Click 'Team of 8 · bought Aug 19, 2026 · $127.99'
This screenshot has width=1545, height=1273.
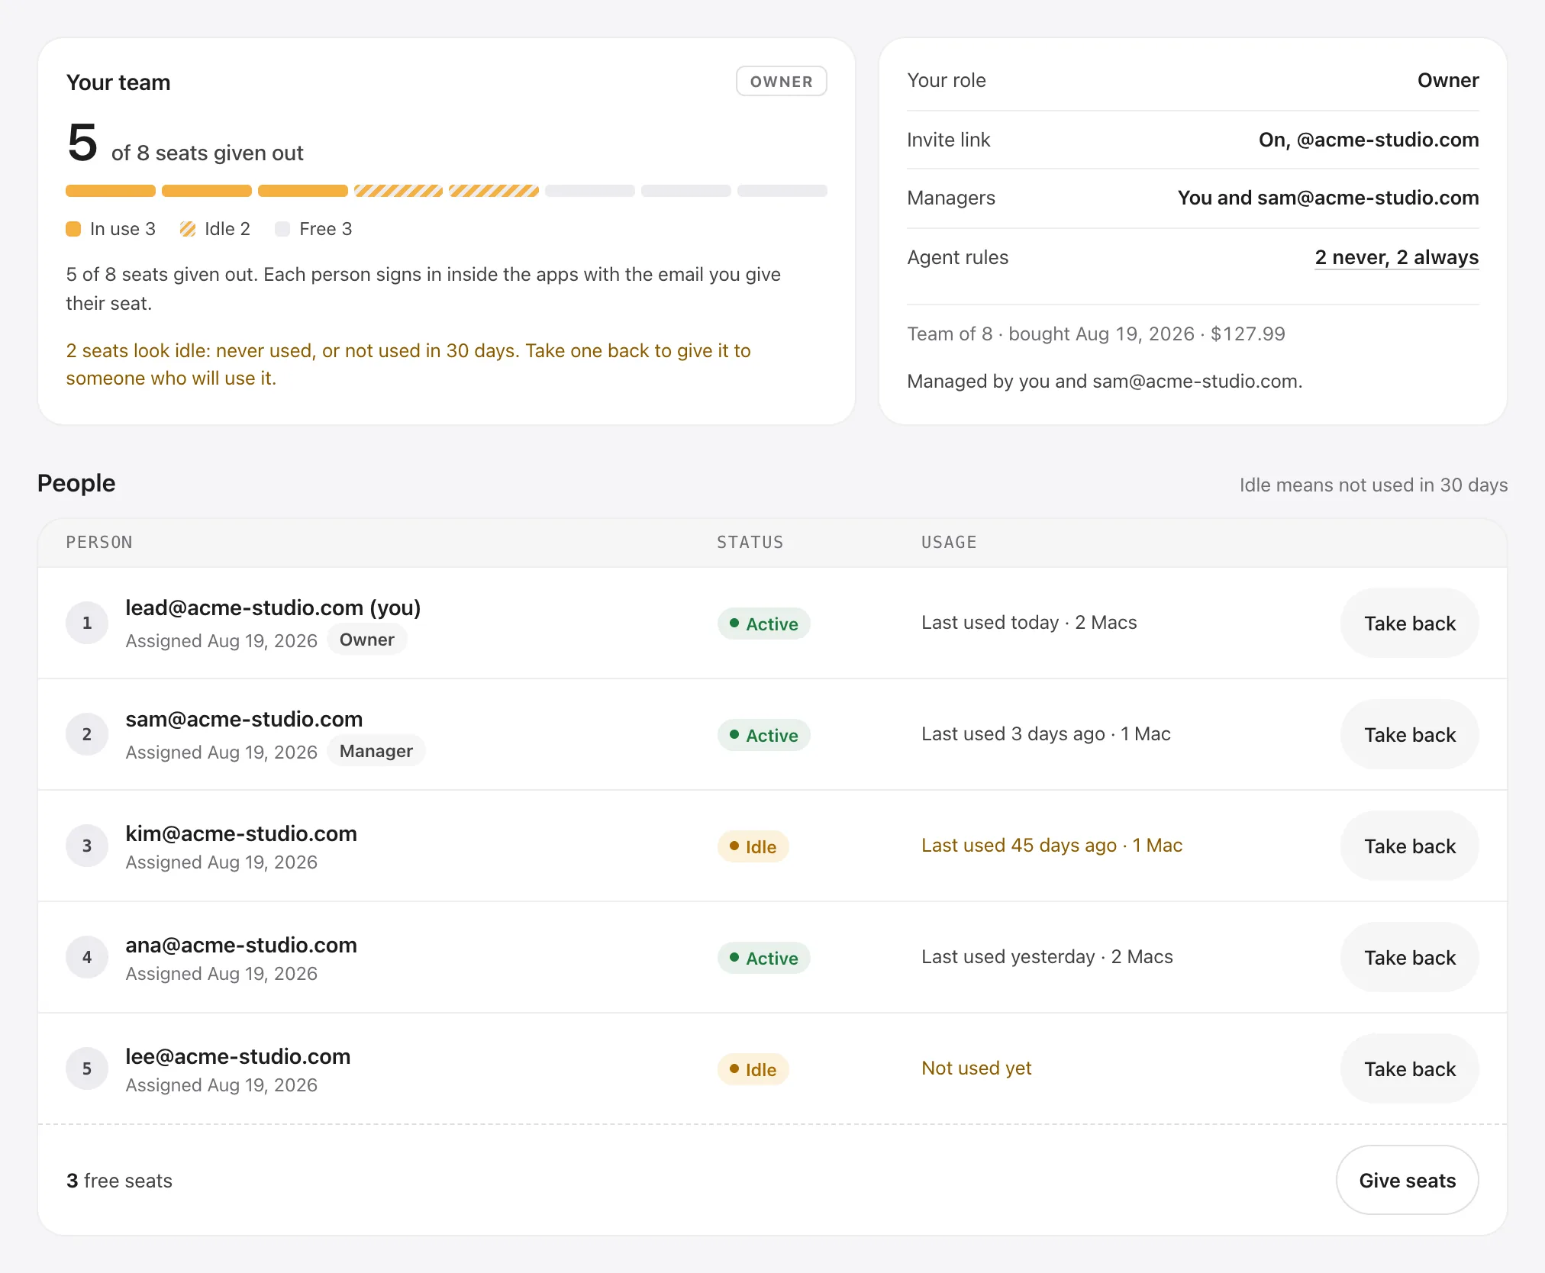1096,334
